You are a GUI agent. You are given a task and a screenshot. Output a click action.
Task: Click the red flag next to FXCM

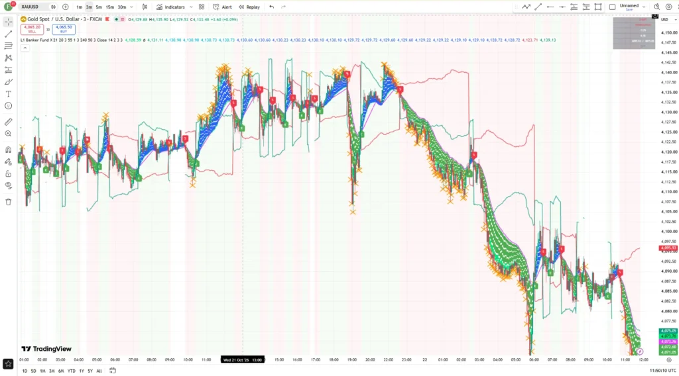tap(107, 19)
